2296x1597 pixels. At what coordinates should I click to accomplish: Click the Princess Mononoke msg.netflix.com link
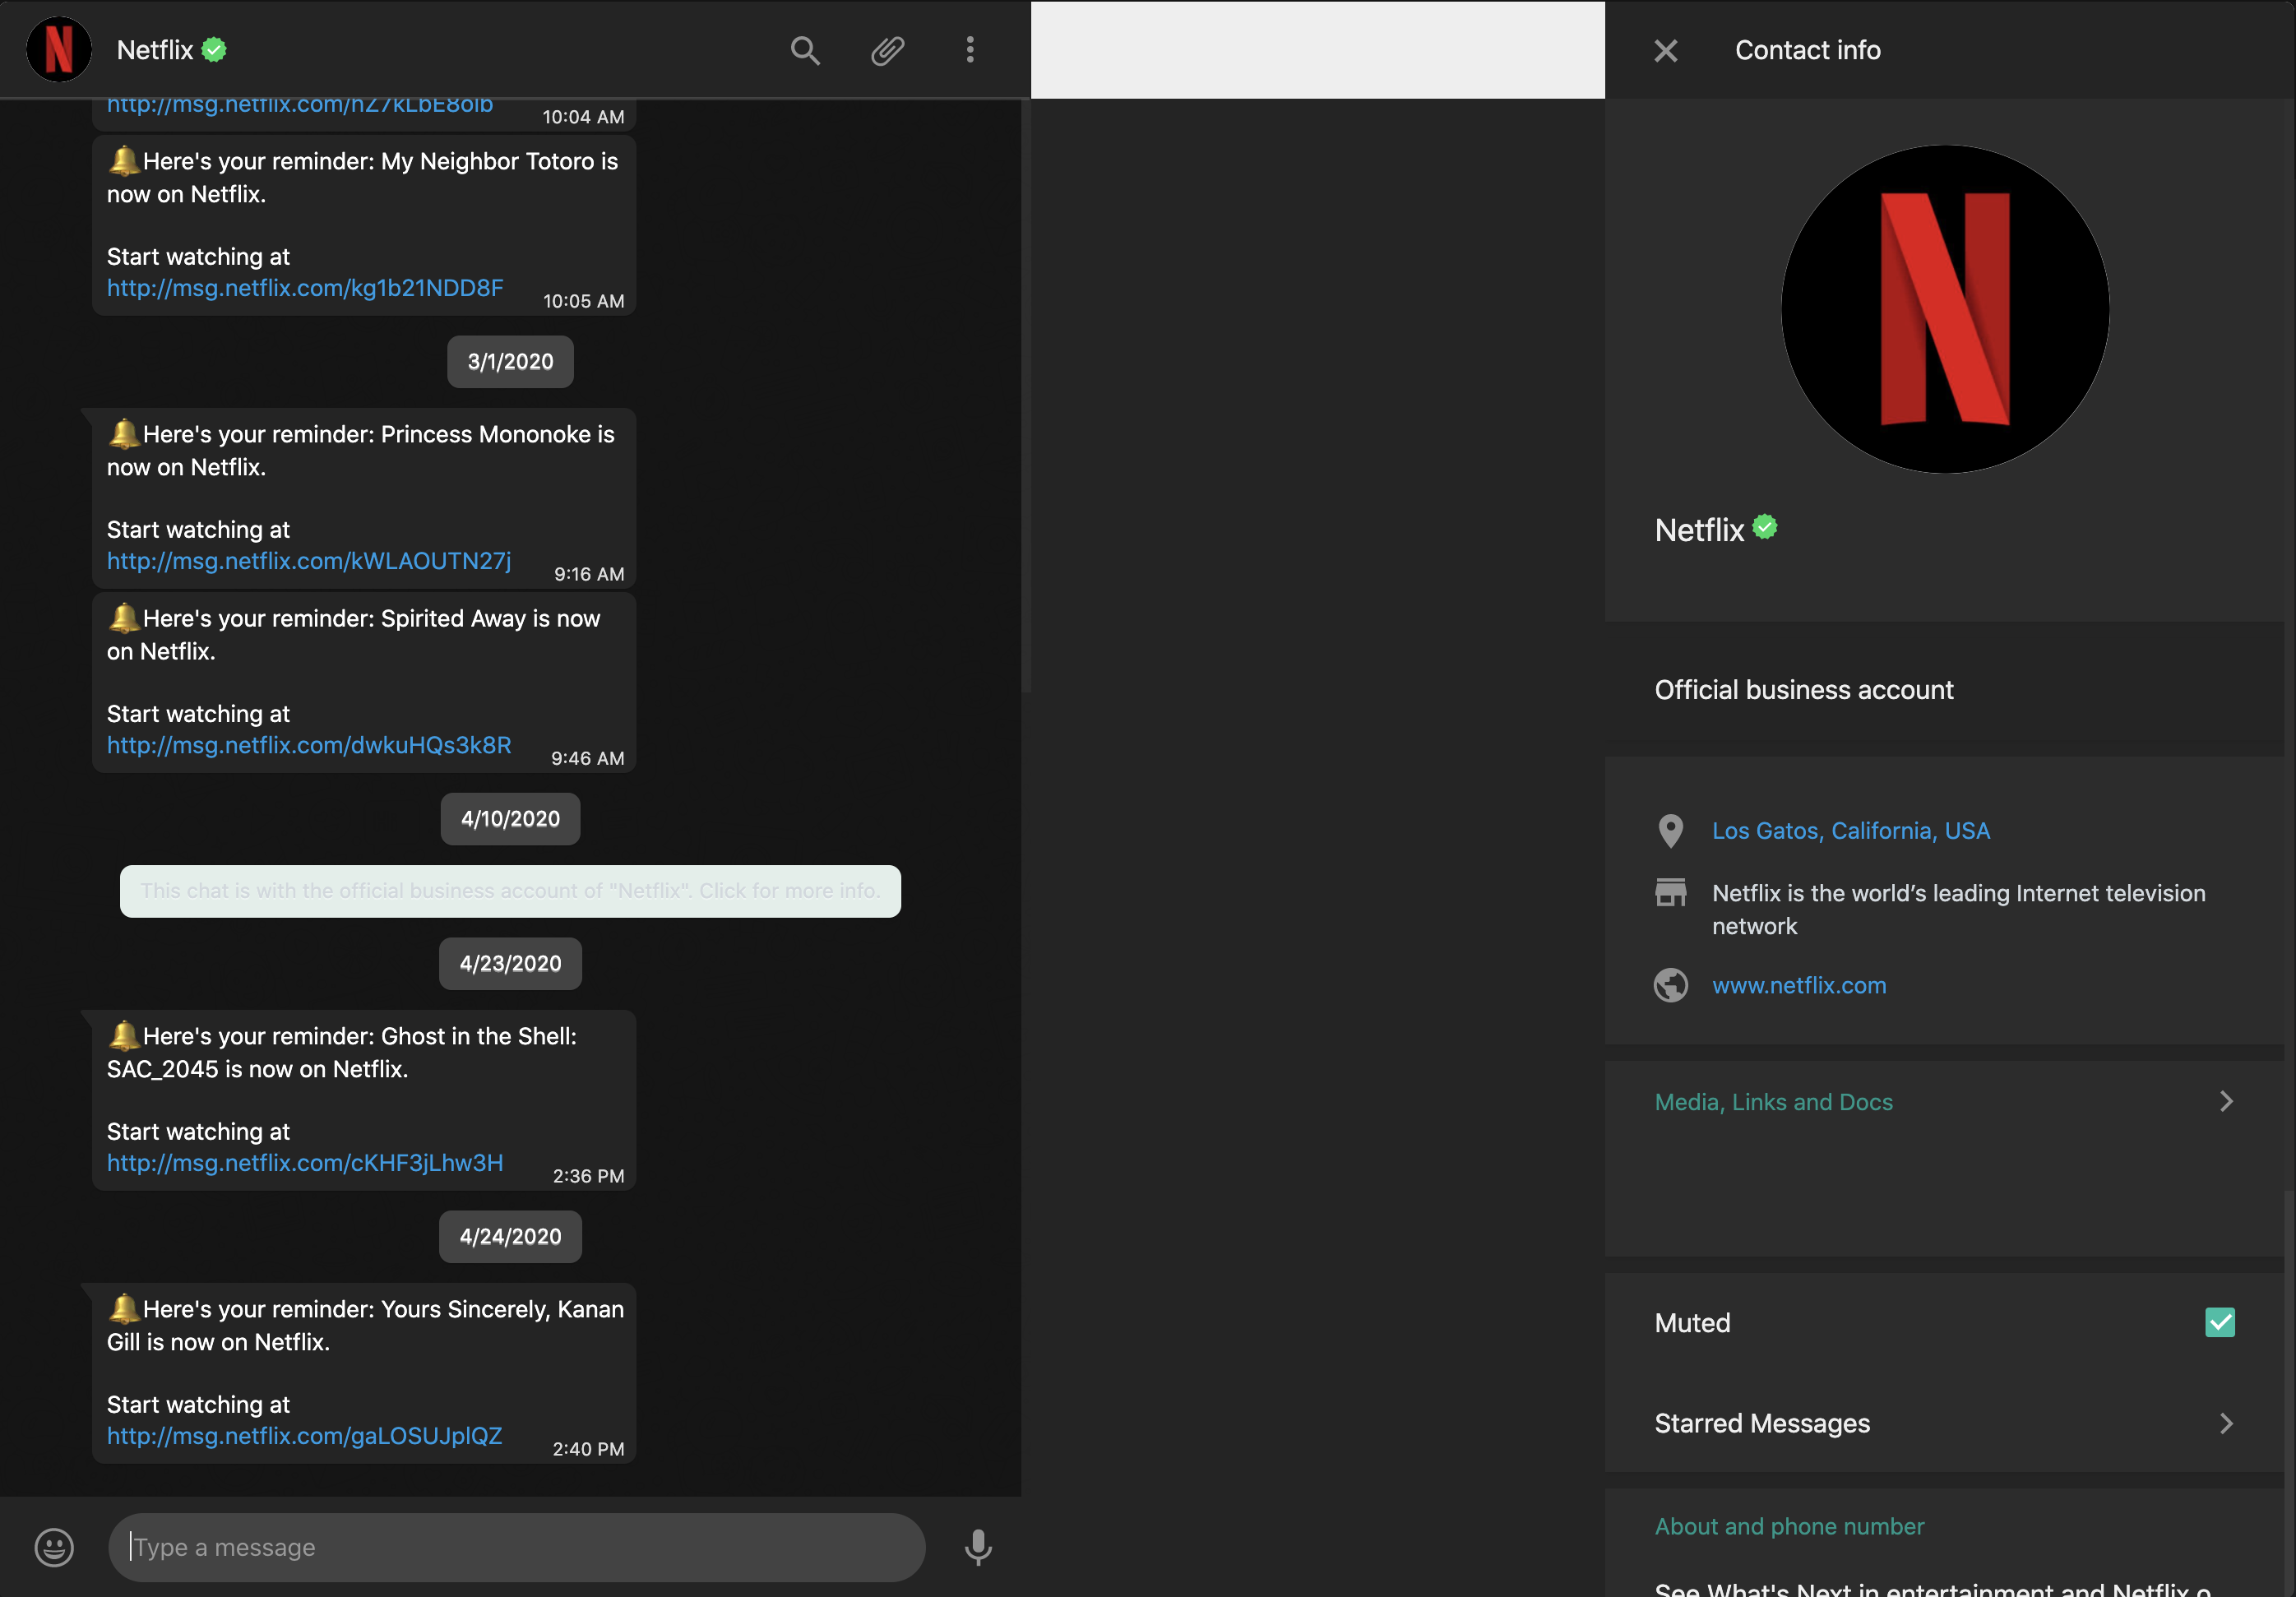309,561
